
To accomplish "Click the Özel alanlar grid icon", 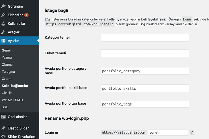I will (x=3, y=117).
